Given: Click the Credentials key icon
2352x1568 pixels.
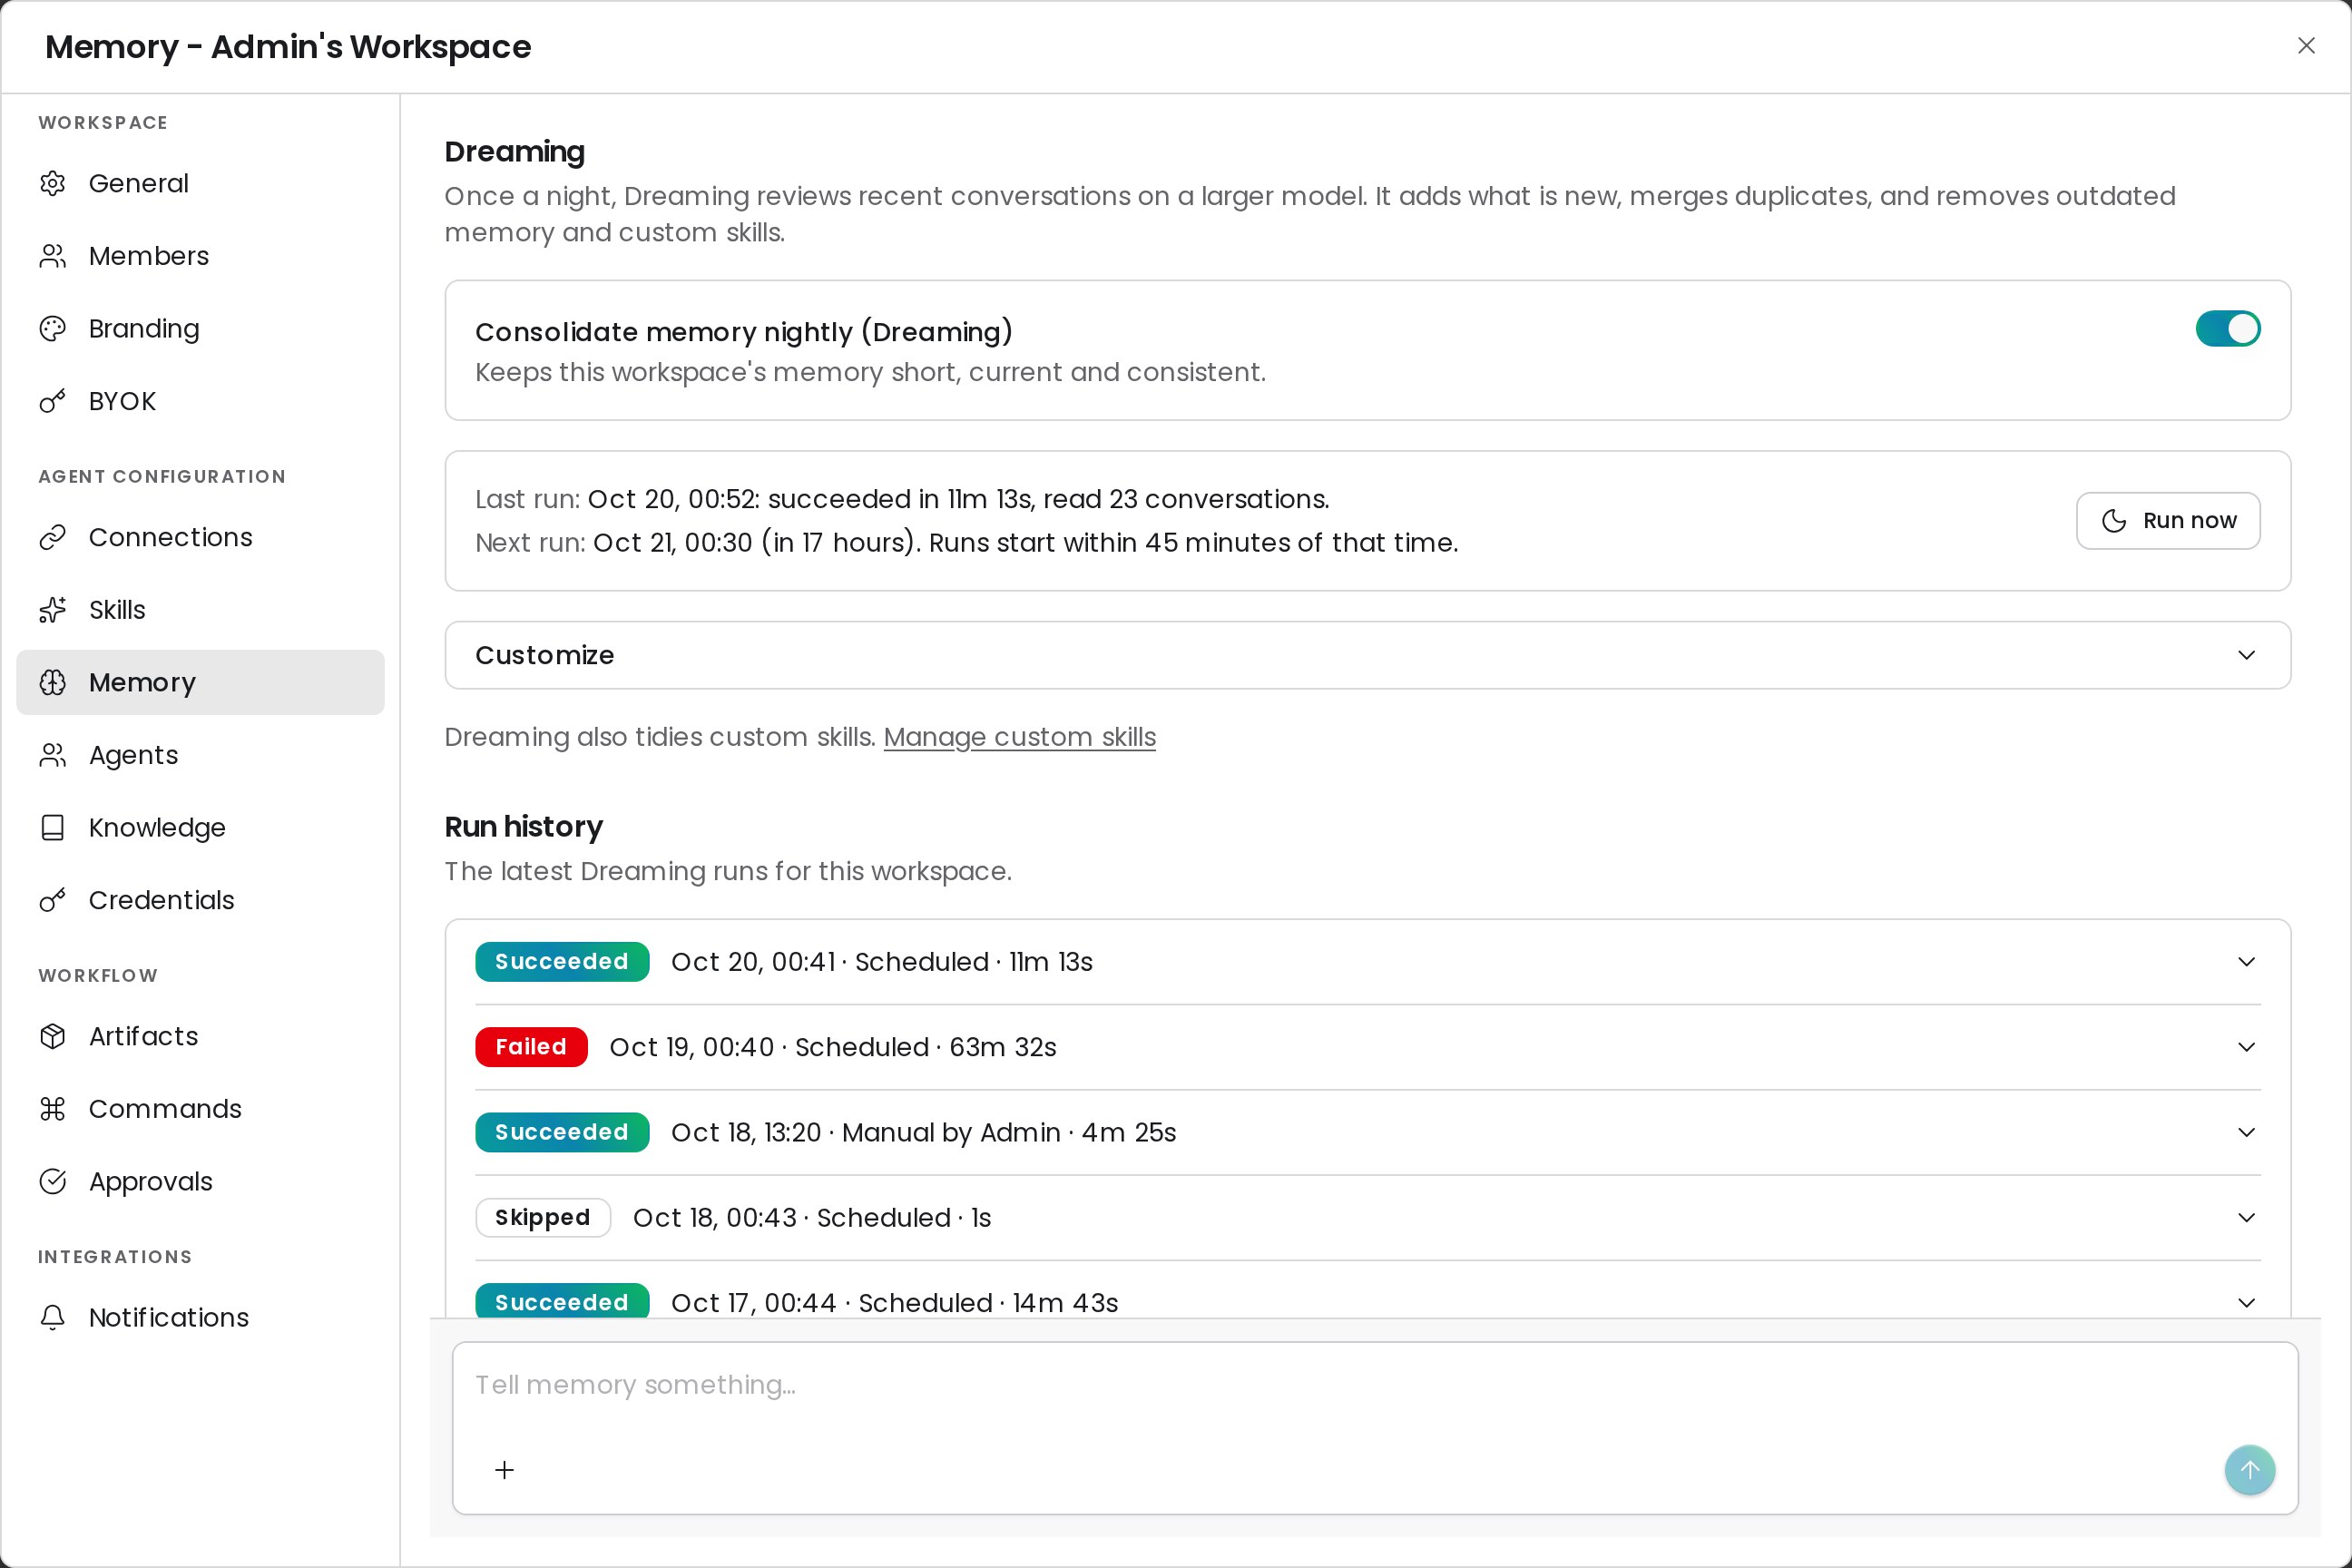Looking at the screenshot, I should 53,900.
